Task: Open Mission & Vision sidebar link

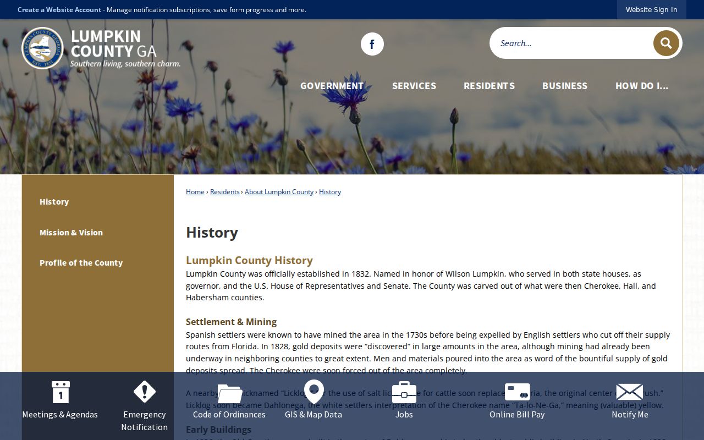Action: [x=71, y=233]
